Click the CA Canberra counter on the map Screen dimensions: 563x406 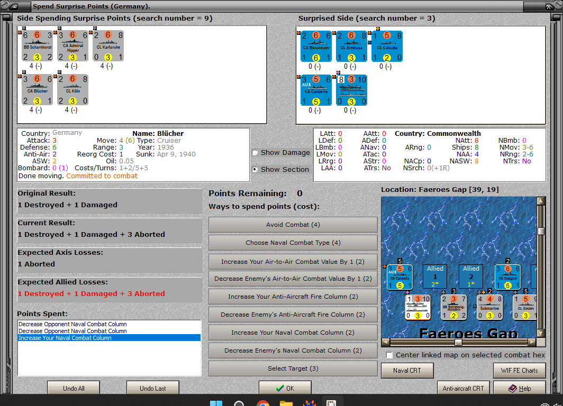pyautogui.click(x=399, y=277)
